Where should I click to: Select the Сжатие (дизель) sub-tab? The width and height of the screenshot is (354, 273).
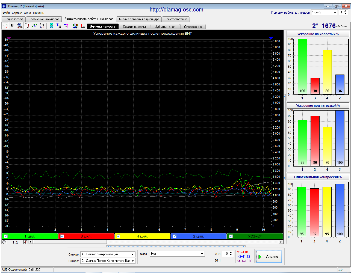click(134, 27)
